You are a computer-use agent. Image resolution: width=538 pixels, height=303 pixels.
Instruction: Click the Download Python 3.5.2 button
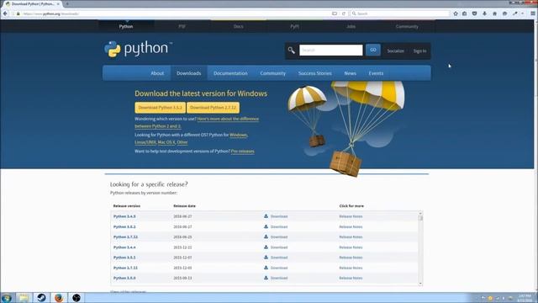point(161,108)
